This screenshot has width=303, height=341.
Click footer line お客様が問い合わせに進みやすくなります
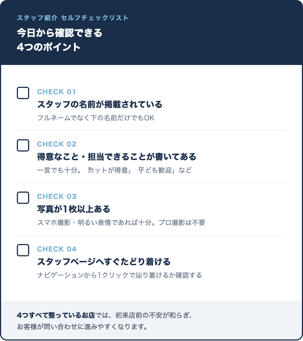[x=82, y=327]
